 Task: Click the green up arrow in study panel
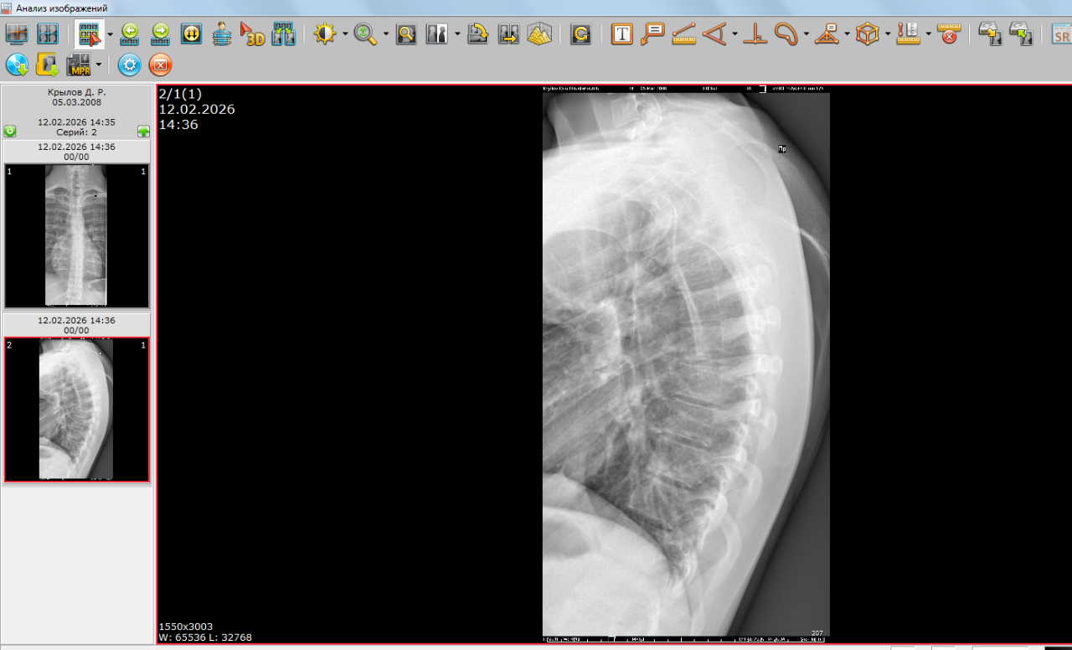click(143, 132)
